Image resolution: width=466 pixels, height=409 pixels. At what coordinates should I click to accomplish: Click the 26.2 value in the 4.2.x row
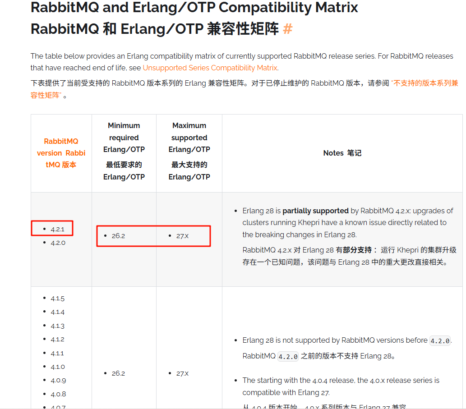[x=118, y=236]
